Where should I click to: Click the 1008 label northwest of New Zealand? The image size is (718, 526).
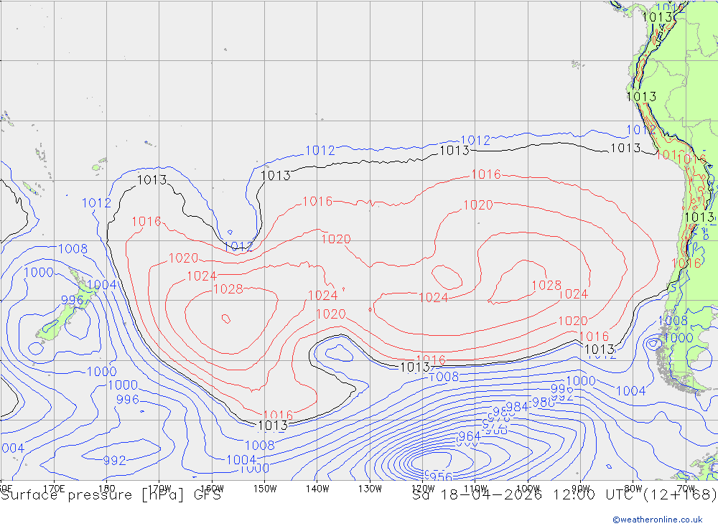[73, 250]
